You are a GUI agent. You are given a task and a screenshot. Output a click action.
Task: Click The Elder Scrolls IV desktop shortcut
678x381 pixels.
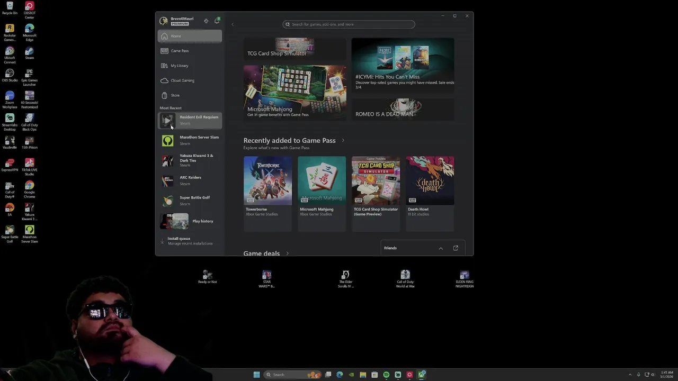(x=345, y=279)
